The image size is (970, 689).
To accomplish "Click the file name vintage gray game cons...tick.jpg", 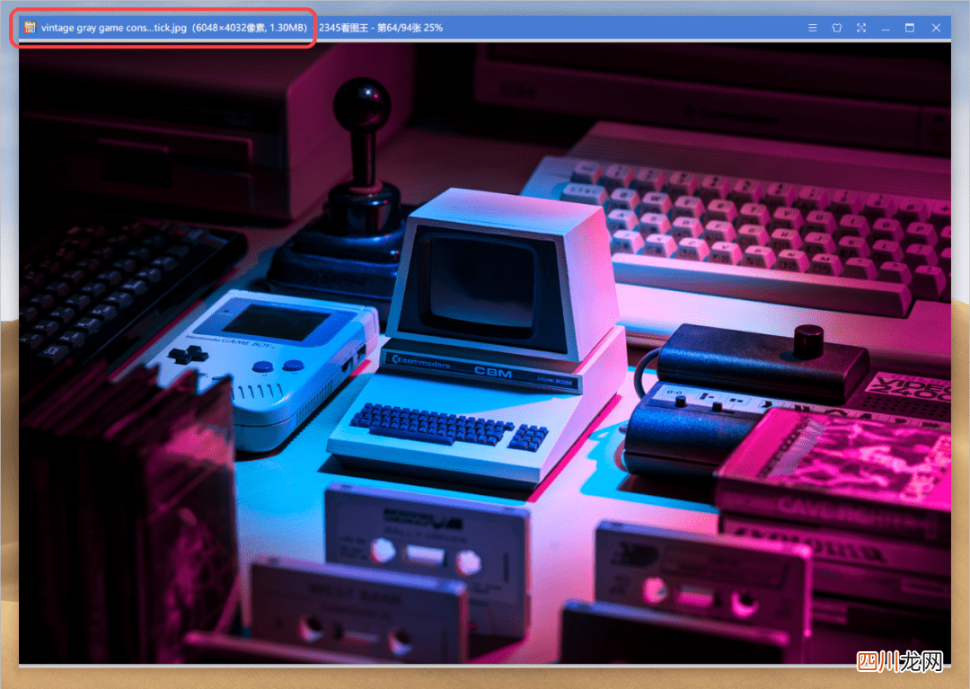I will pyautogui.click(x=114, y=28).
